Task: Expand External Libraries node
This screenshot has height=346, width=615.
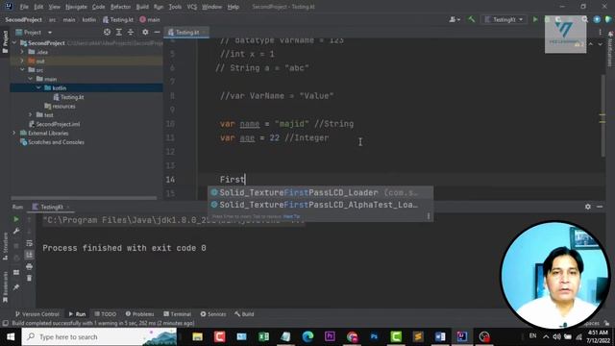Action: pyautogui.click(x=14, y=133)
